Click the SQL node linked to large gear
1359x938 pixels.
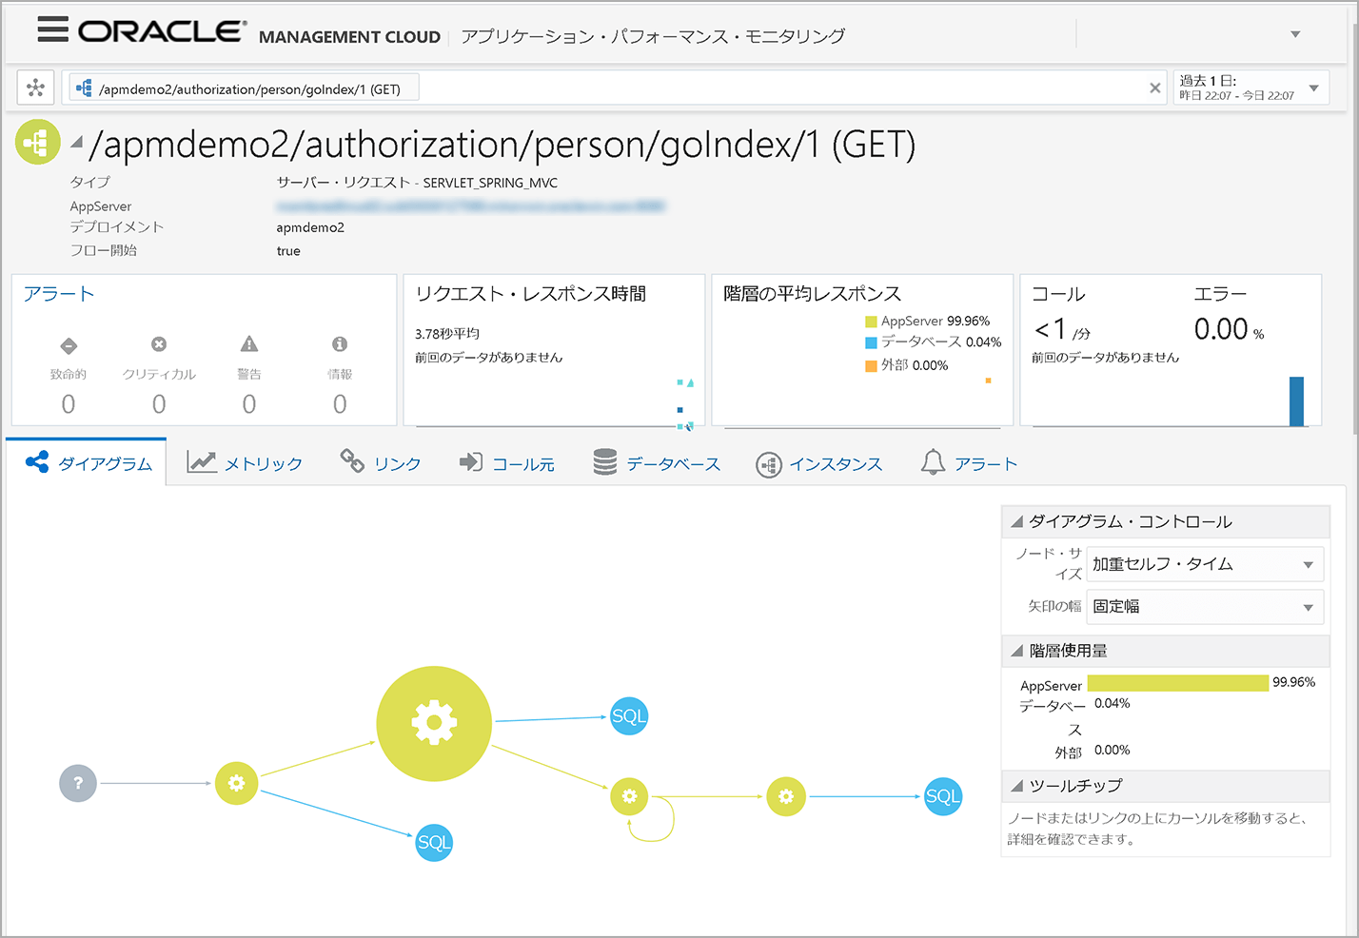pyautogui.click(x=629, y=716)
